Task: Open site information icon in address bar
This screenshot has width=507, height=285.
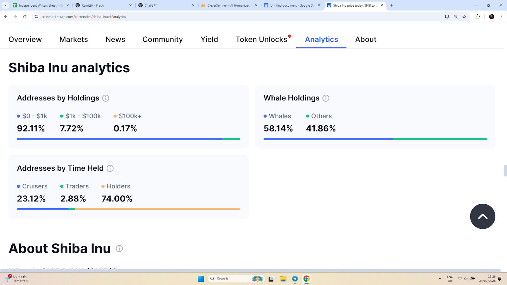Action: coord(36,16)
